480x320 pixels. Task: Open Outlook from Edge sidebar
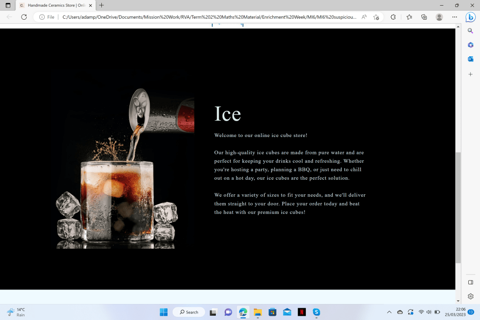click(x=470, y=59)
